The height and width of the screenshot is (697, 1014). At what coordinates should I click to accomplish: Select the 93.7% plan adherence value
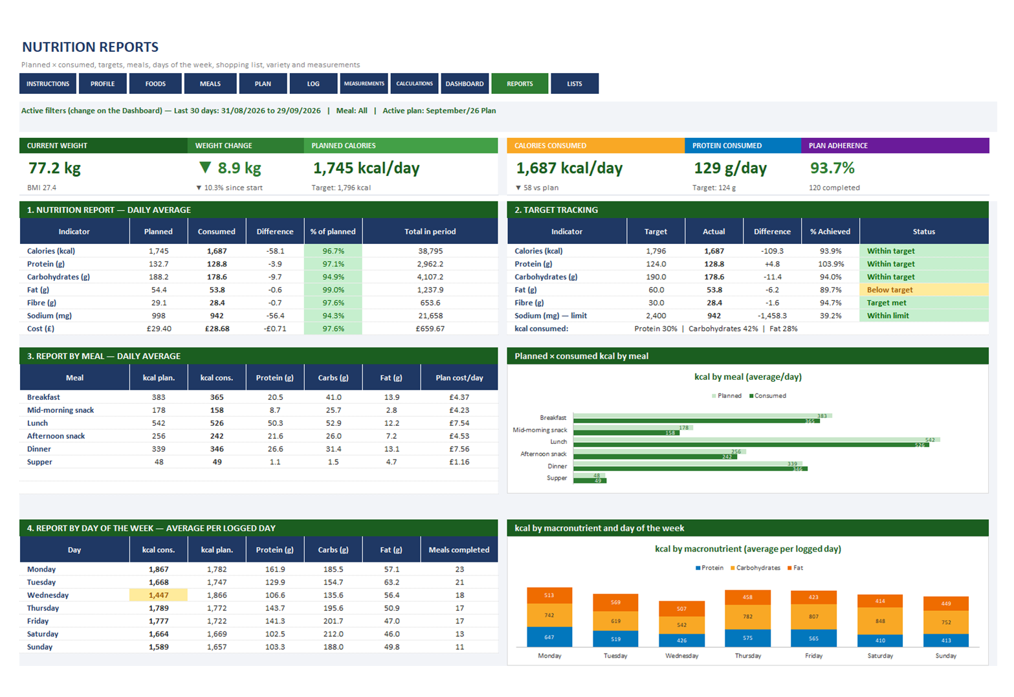pos(832,168)
